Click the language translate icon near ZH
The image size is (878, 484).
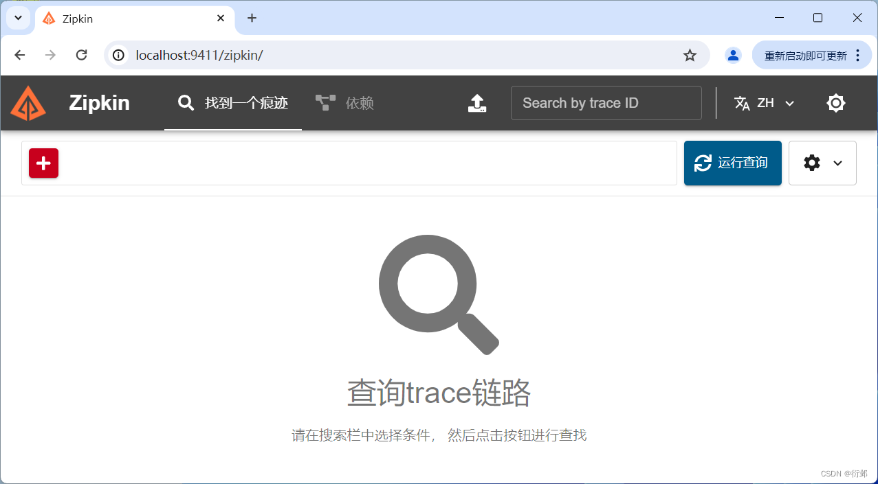742,102
